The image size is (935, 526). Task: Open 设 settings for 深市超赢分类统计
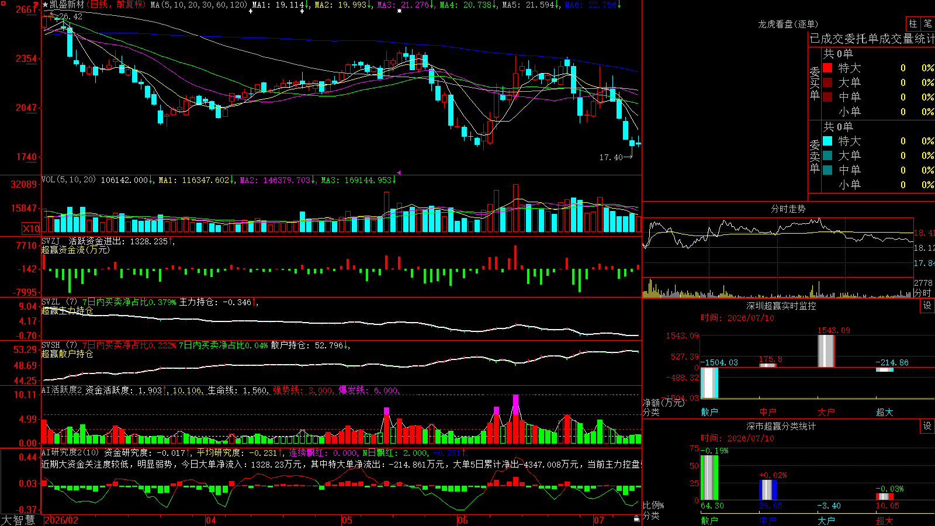pyautogui.click(x=927, y=426)
